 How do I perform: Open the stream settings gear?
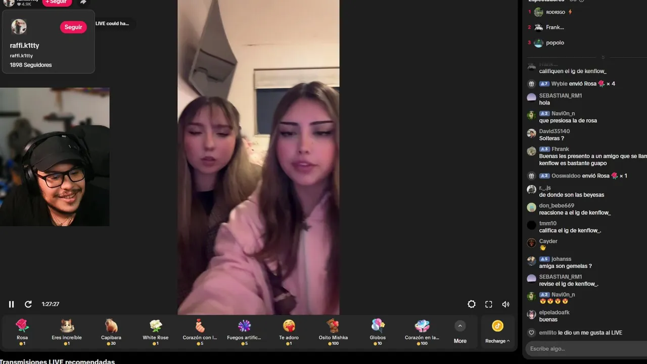(x=472, y=304)
